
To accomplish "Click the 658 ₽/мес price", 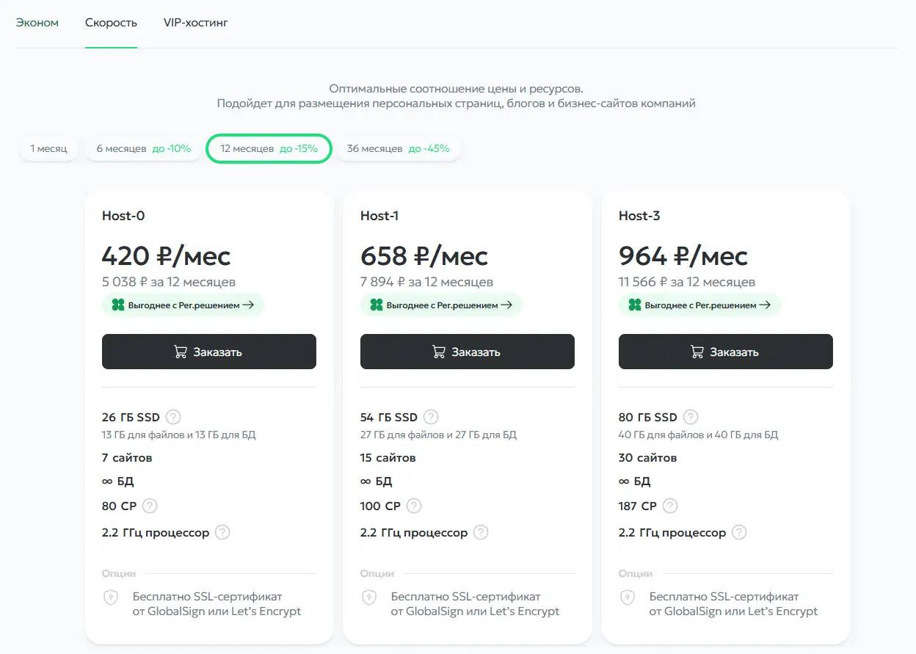I will pyautogui.click(x=424, y=256).
